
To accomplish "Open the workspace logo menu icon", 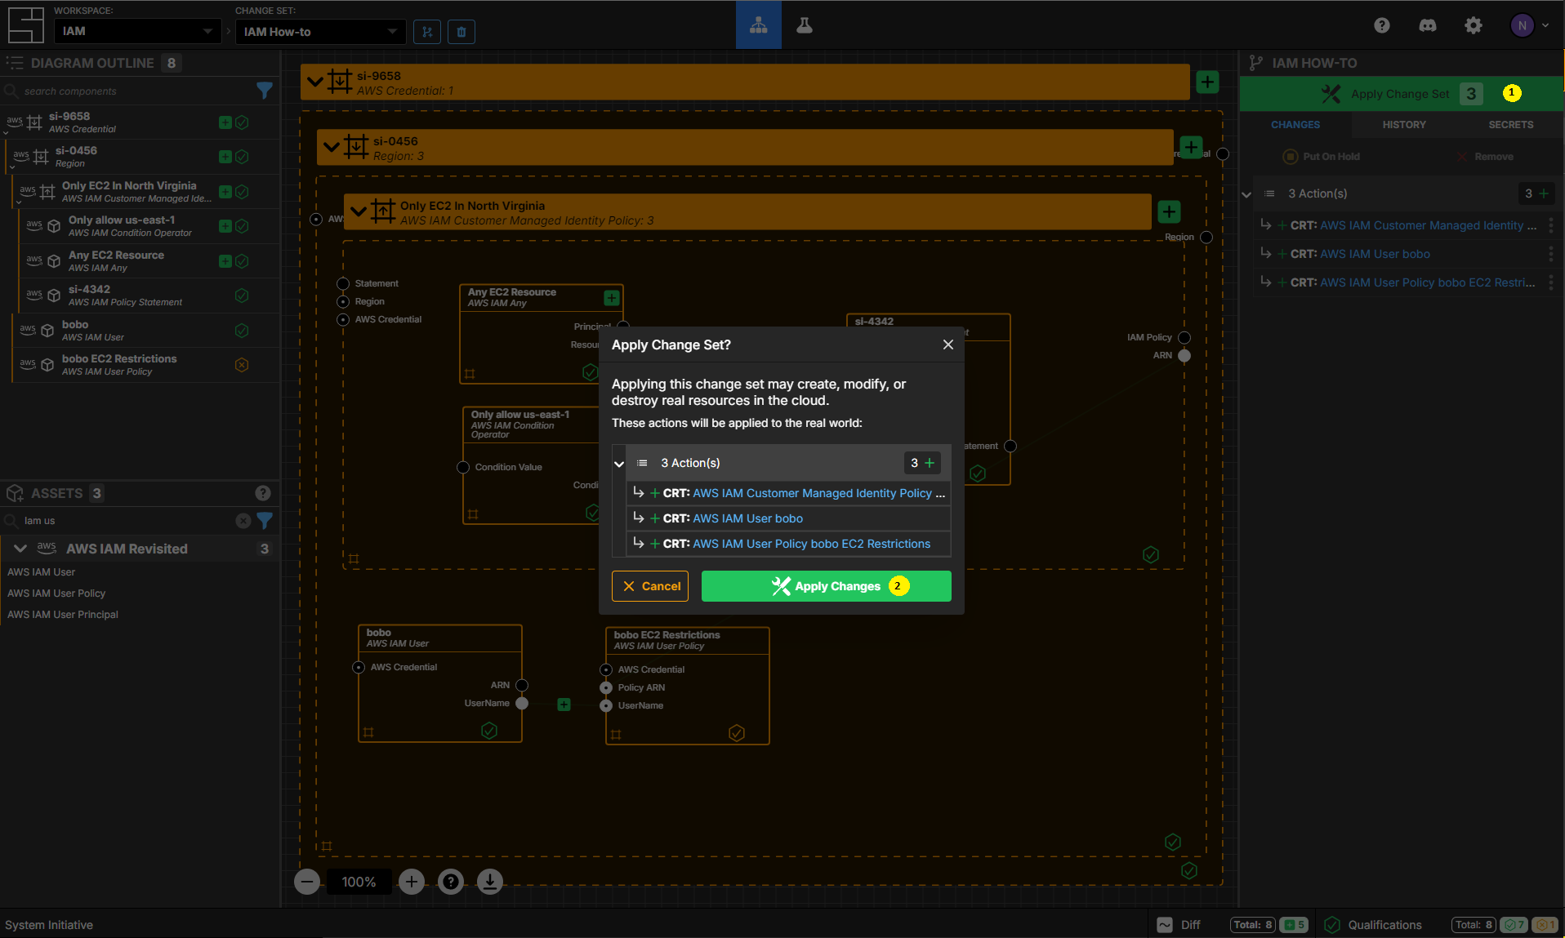I will click(25, 24).
